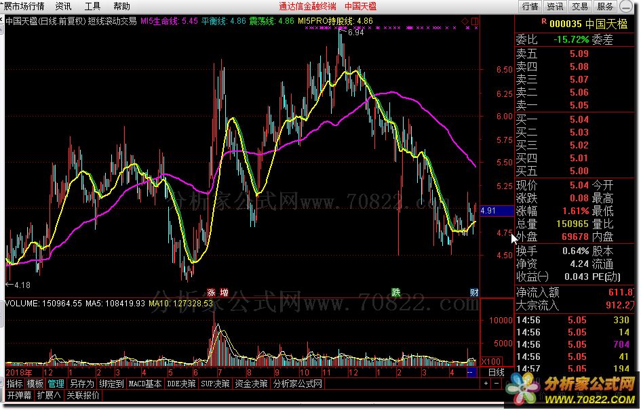Zoom in with the + button
Screen dimensions: 641x410
click(x=486, y=384)
